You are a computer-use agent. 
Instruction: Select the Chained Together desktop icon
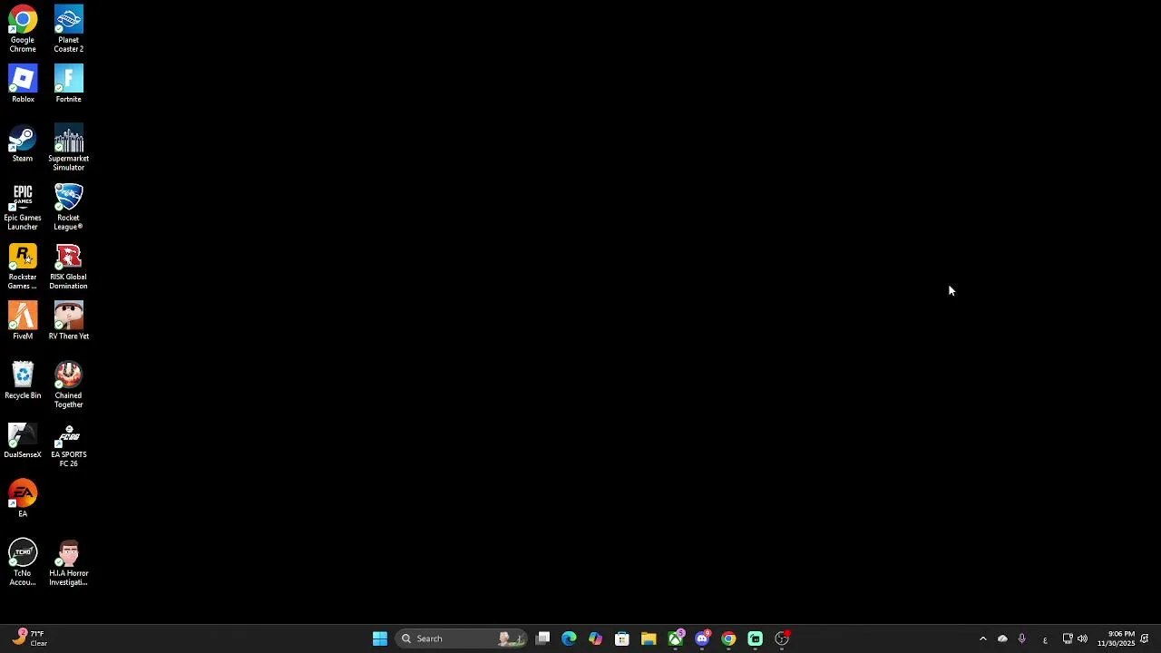pos(68,385)
